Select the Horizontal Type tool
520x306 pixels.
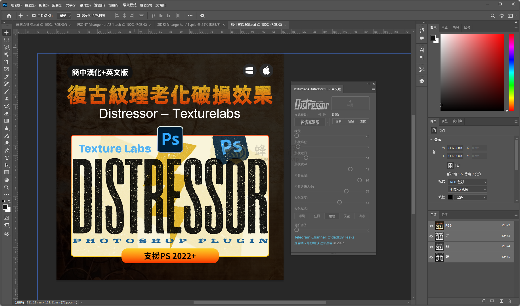point(7,158)
